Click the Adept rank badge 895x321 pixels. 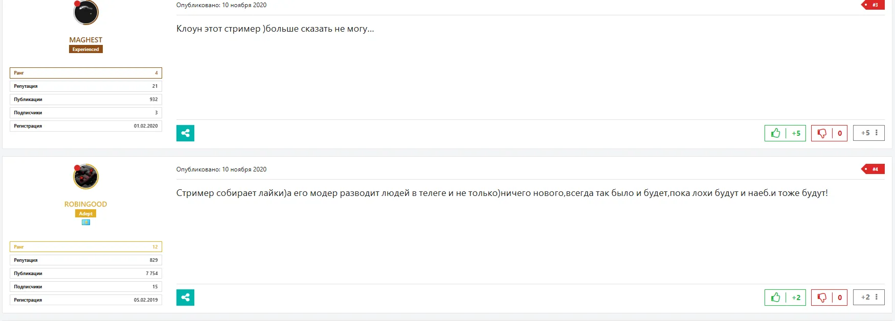[x=86, y=213]
